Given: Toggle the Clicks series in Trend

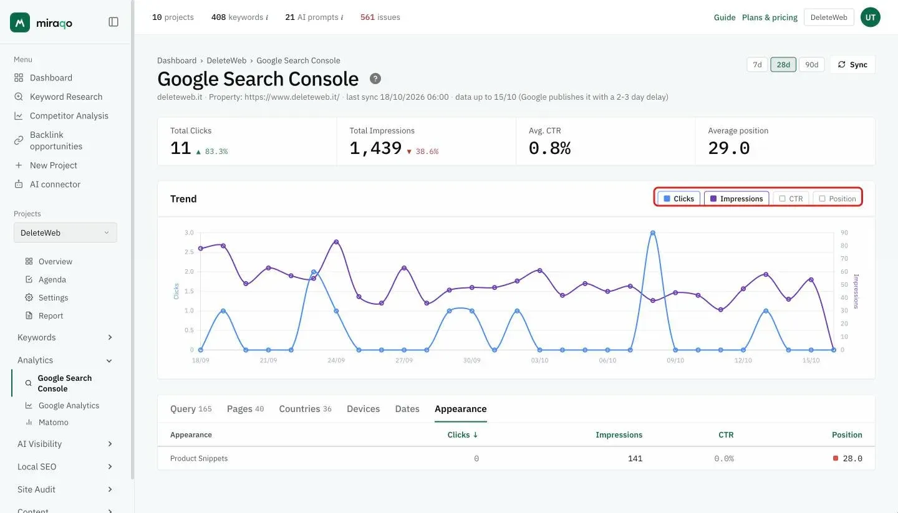Looking at the screenshot, I should pos(679,199).
